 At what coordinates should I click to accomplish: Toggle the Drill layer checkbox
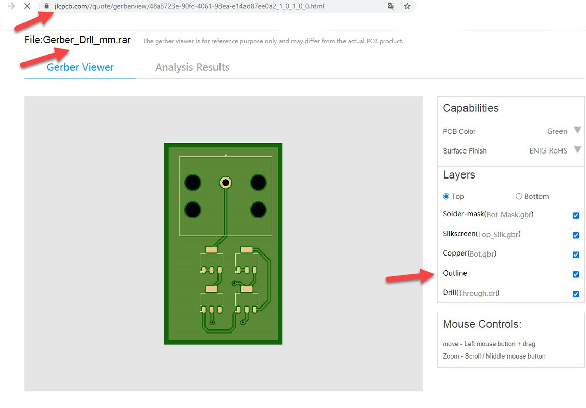(x=576, y=294)
